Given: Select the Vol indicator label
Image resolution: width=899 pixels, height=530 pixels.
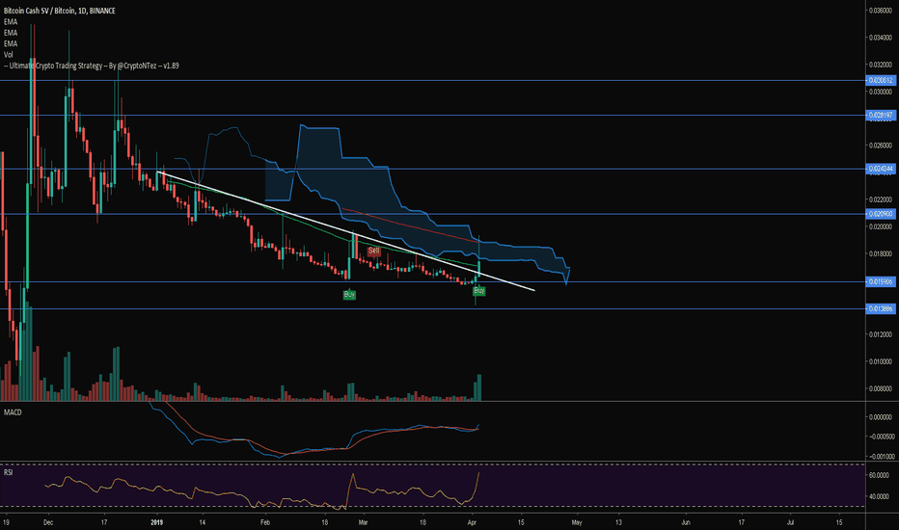Looking at the screenshot, I should [x=9, y=55].
